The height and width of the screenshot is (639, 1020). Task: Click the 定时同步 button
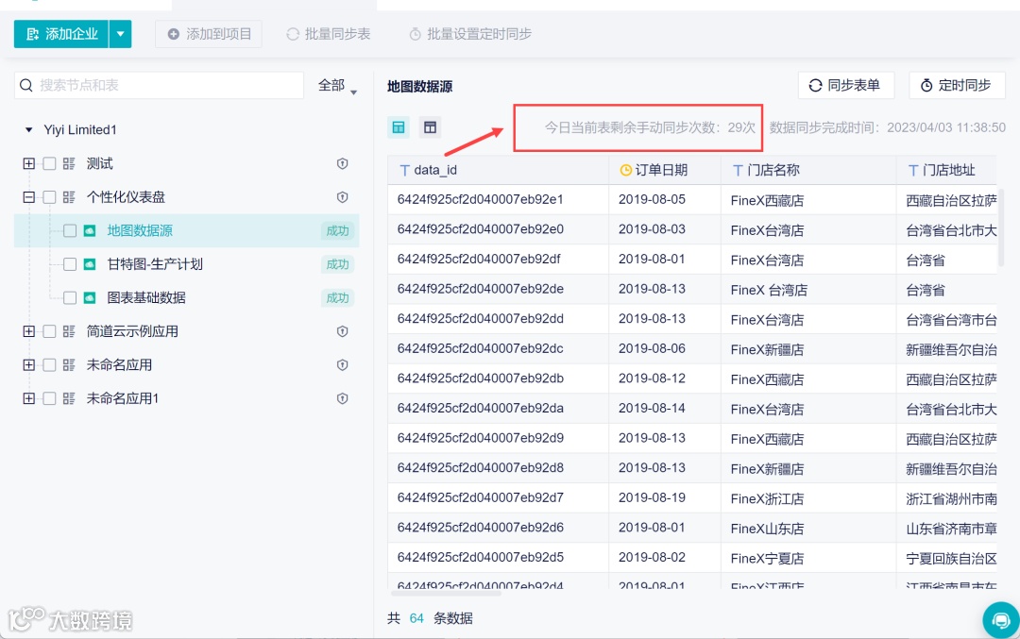tap(957, 85)
